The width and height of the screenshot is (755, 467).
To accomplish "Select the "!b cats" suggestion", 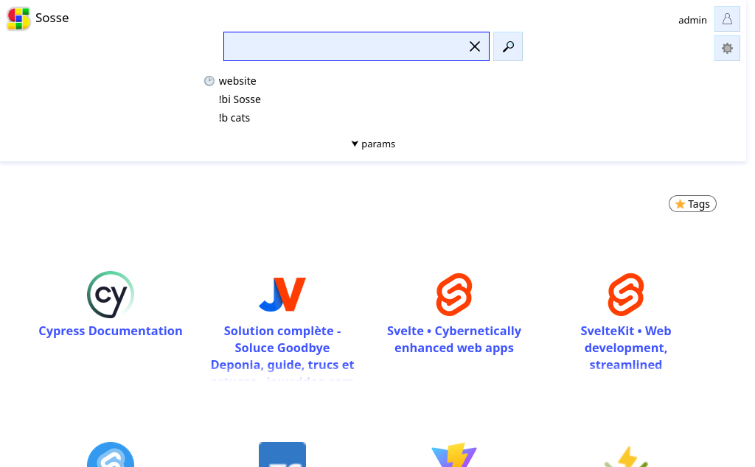I will click(x=234, y=117).
